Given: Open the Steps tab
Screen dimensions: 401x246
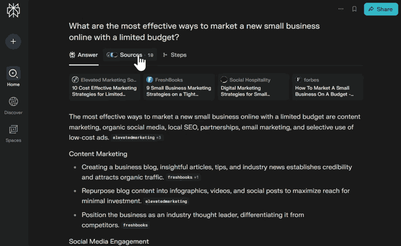Looking at the screenshot, I should coord(175,55).
